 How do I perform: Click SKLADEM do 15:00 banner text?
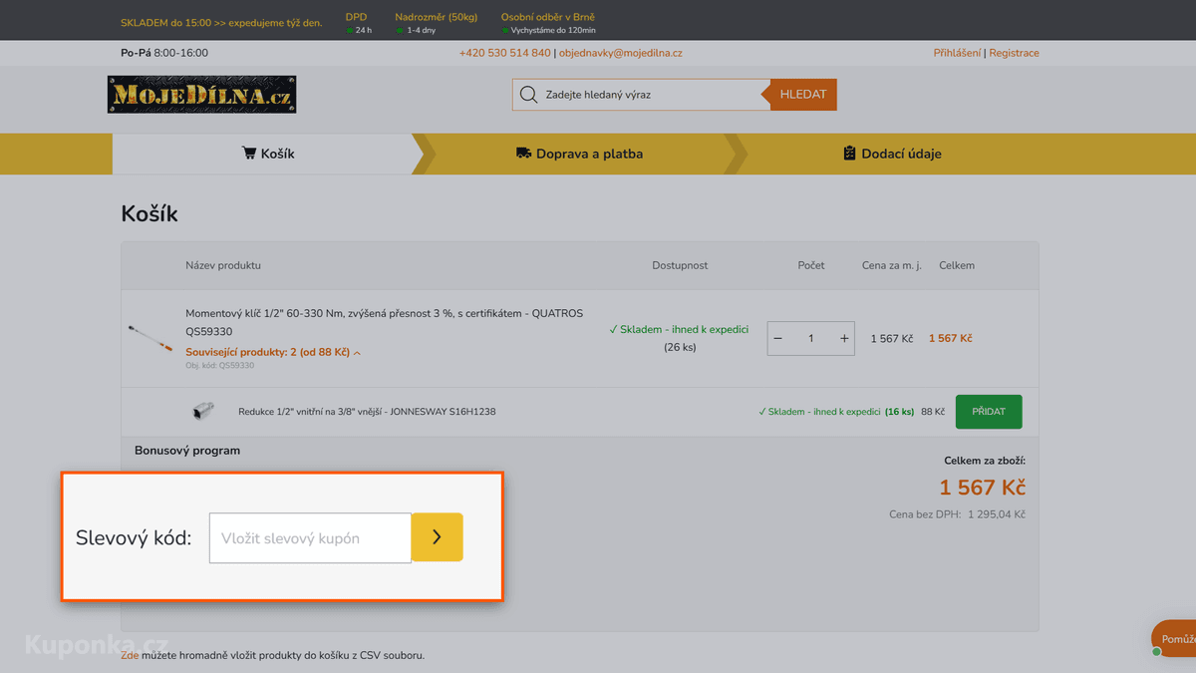tap(221, 23)
